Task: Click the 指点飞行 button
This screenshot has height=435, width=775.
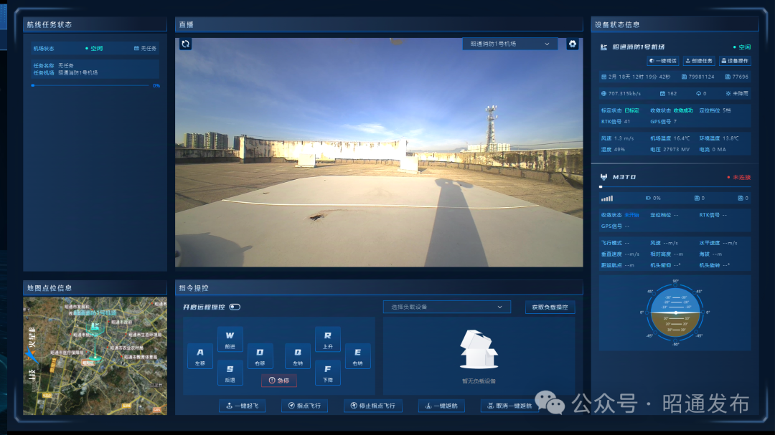Action: (x=304, y=406)
